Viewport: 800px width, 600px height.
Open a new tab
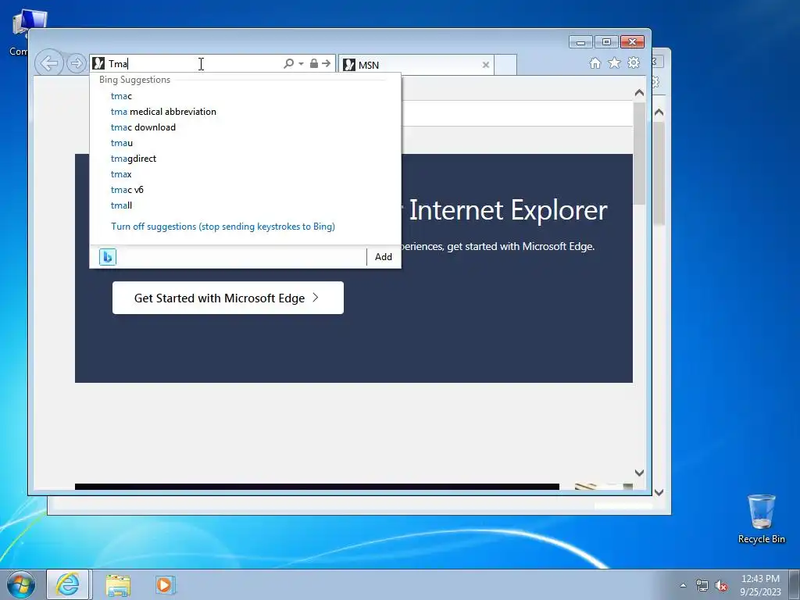pyautogui.click(x=505, y=65)
